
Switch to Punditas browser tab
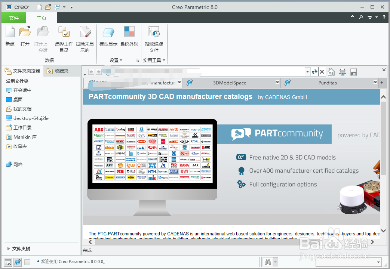pyautogui.click(x=327, y=83)
